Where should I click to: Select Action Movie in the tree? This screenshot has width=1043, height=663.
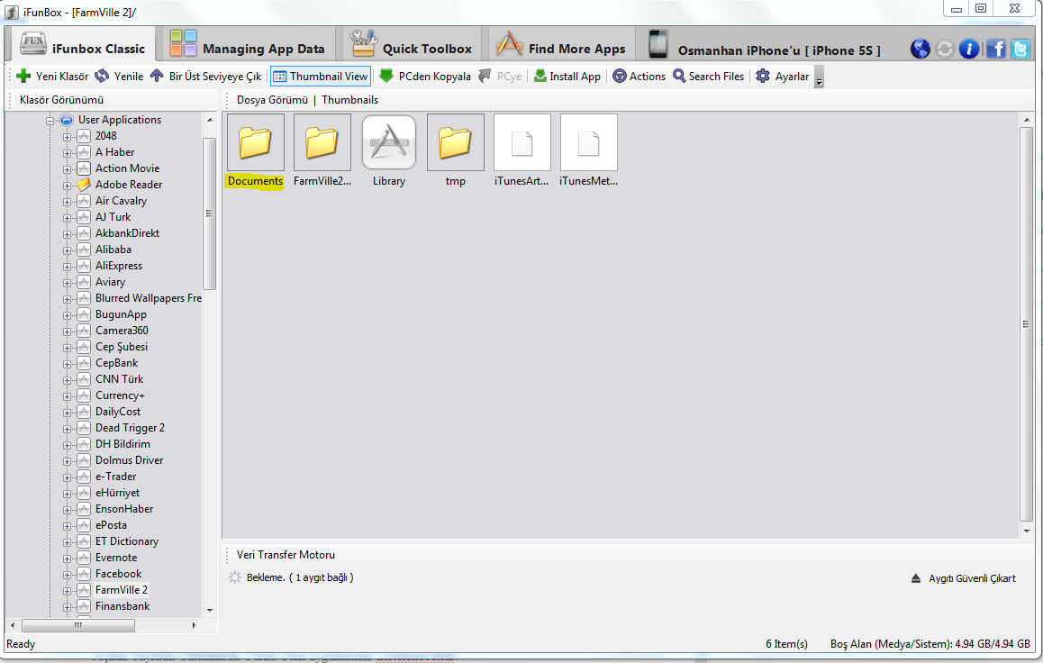coord(127,168)
